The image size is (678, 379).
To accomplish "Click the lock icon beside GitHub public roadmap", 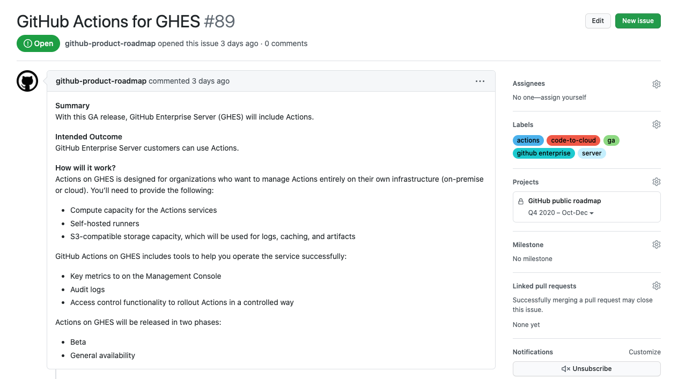I will pyautogui.click(x=521, y=202).
